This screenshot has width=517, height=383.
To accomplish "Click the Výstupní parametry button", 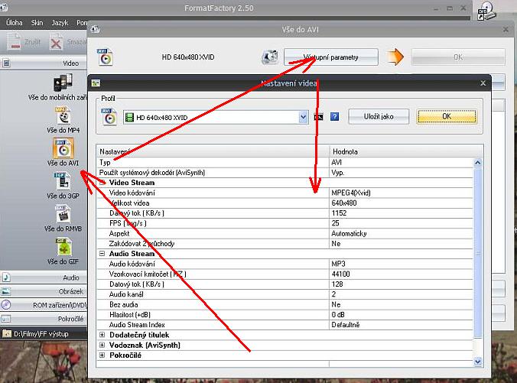I will (x=330, y=57).
